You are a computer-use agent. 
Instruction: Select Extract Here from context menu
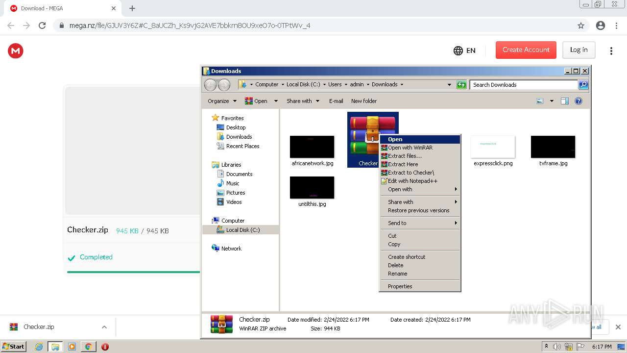(420, 164)
